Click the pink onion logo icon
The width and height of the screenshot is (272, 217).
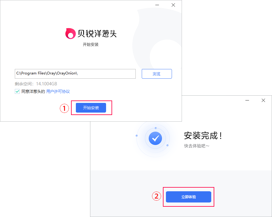click(70, 33)
